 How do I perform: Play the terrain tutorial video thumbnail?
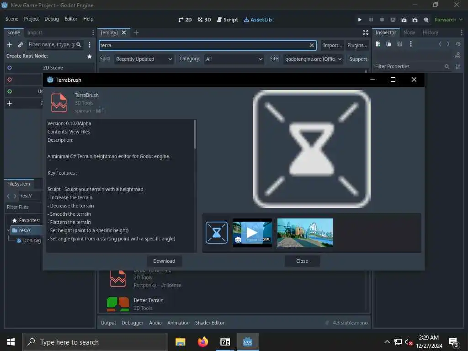tap(252, 233)
